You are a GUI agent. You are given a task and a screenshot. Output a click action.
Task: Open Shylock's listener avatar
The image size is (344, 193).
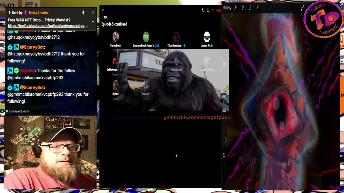(x=115, y=85)
